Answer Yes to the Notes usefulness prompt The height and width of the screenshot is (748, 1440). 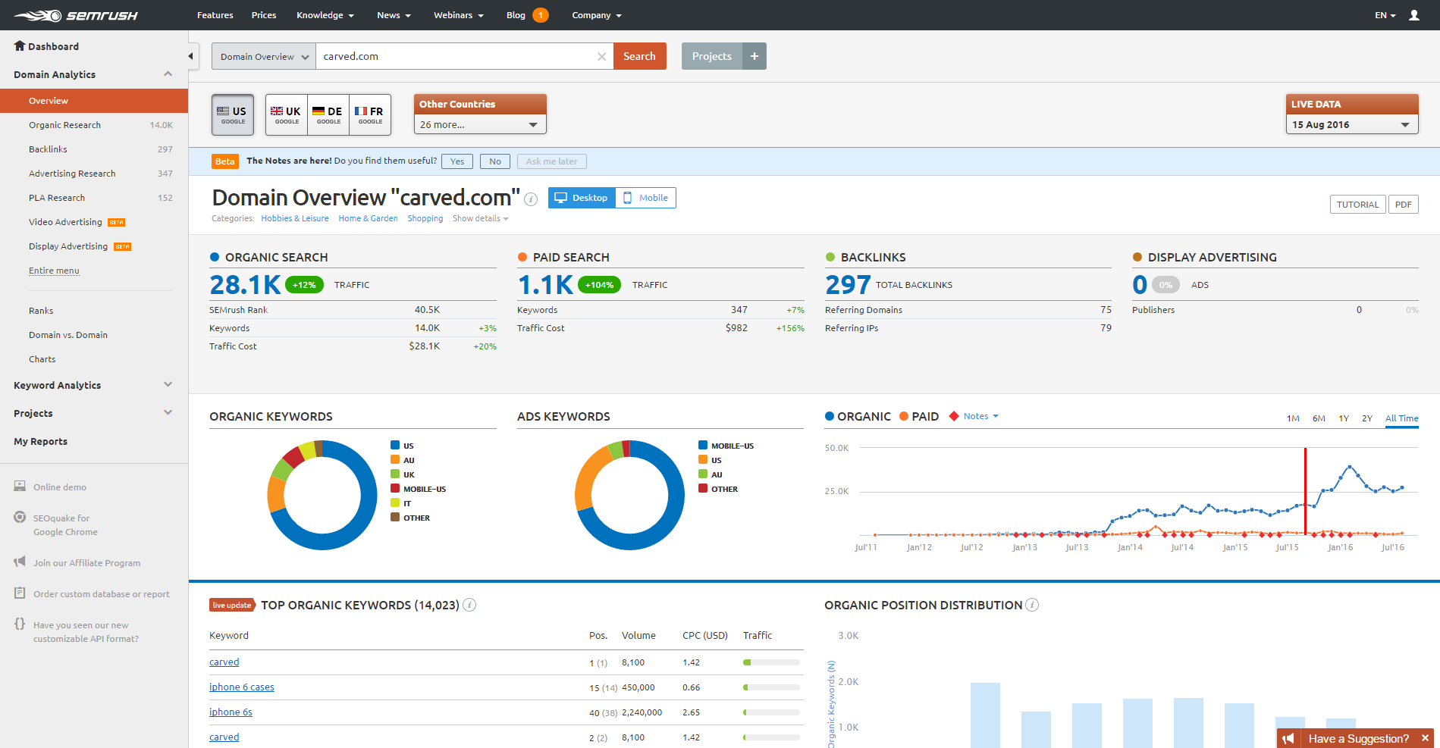click(456, 161)
